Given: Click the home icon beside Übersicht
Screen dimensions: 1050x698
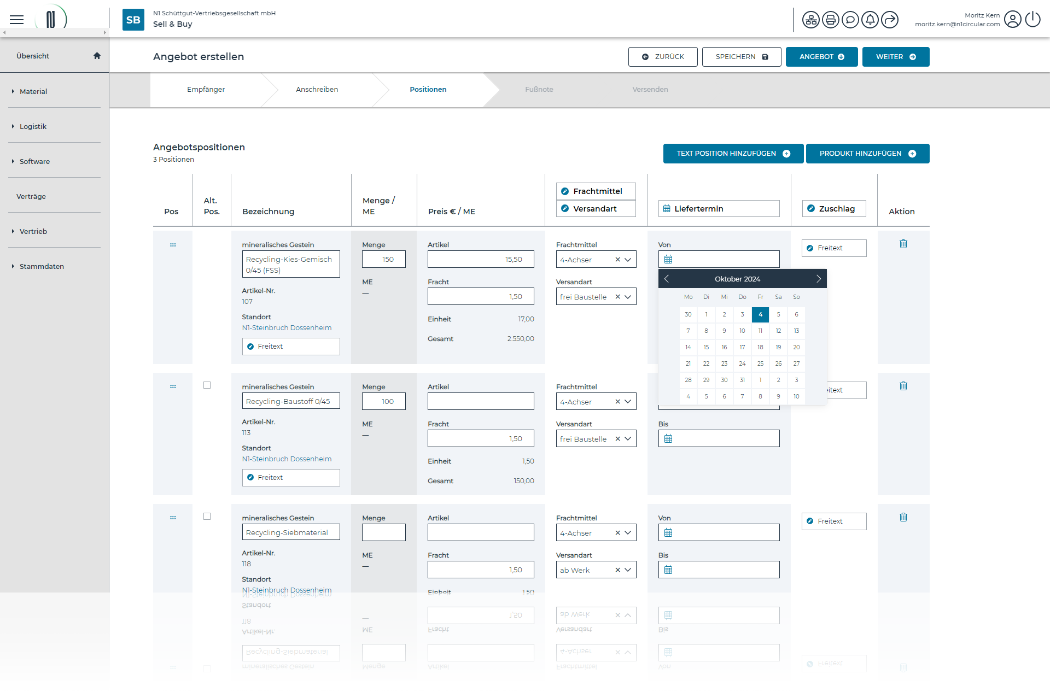Looking at the screenshot, I should coord(97,56).
